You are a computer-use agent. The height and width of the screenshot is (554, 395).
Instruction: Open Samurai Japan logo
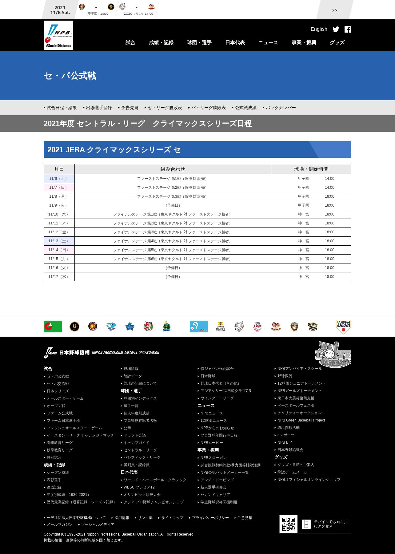343,327
